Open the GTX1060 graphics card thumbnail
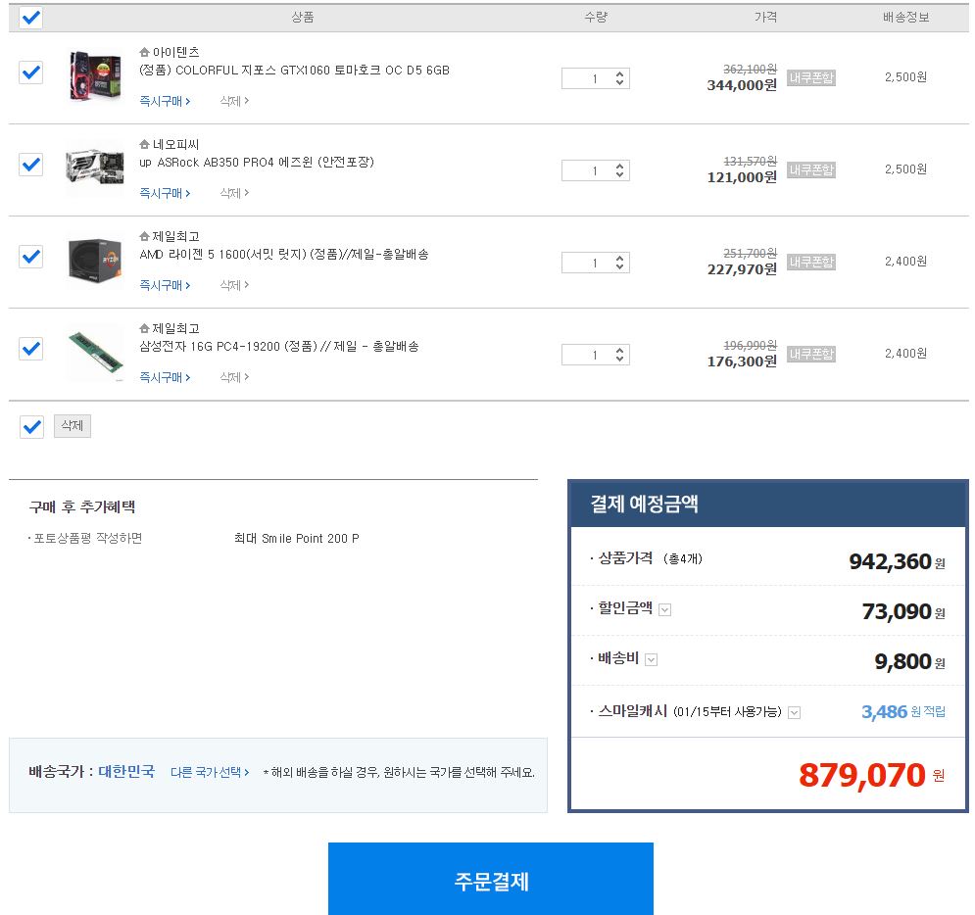975x915 pixels. 94,76
